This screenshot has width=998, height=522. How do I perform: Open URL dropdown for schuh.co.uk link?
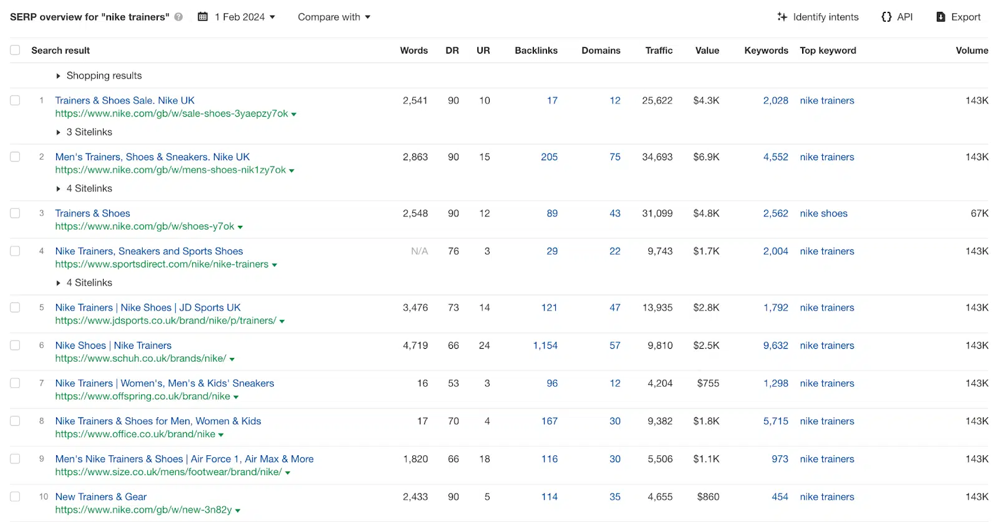point(232,360)
